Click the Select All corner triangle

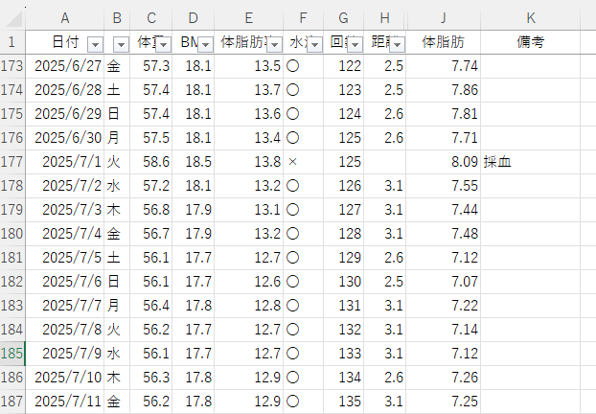tap(14, 19)
